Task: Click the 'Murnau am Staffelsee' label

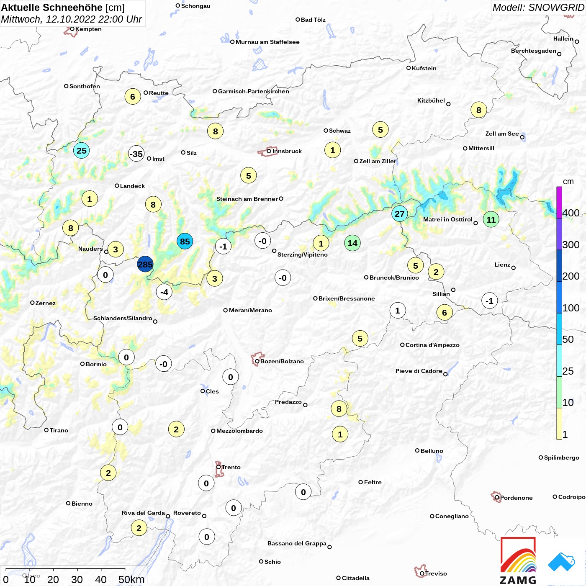Action: coord(267,42)
